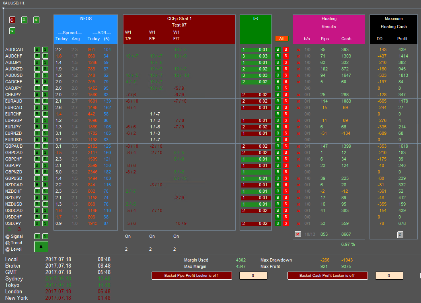Click the red X in the NZDUSD results row
Image resolution: width=421 pixels, height=303 pixels.
click(x=298, y=204)
